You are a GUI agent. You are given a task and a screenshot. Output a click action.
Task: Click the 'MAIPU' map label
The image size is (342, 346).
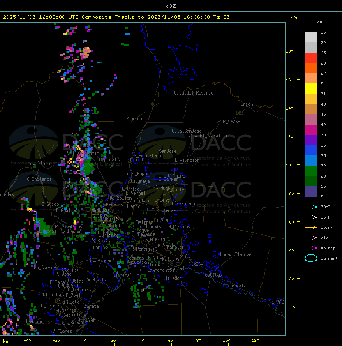113,225
